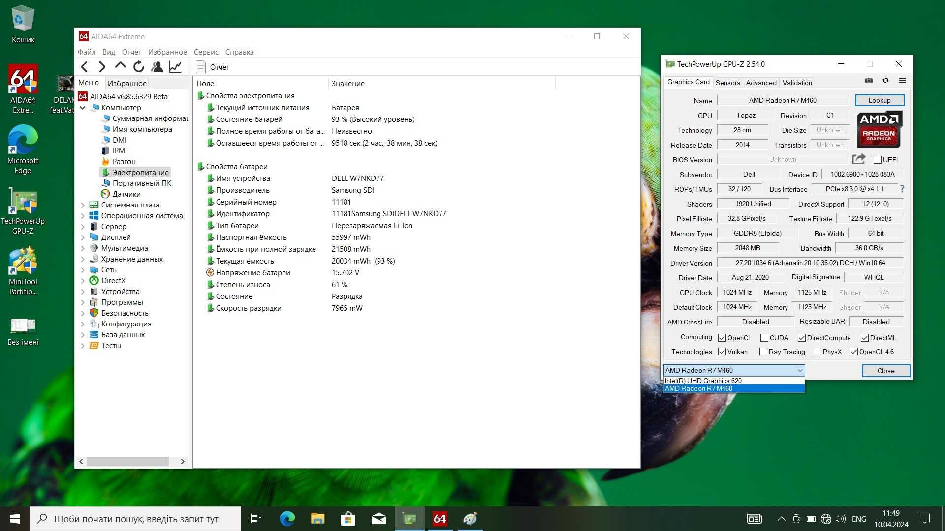
Task: Click AIDA64 user profile icon
Action: click(x=157, y=67)
